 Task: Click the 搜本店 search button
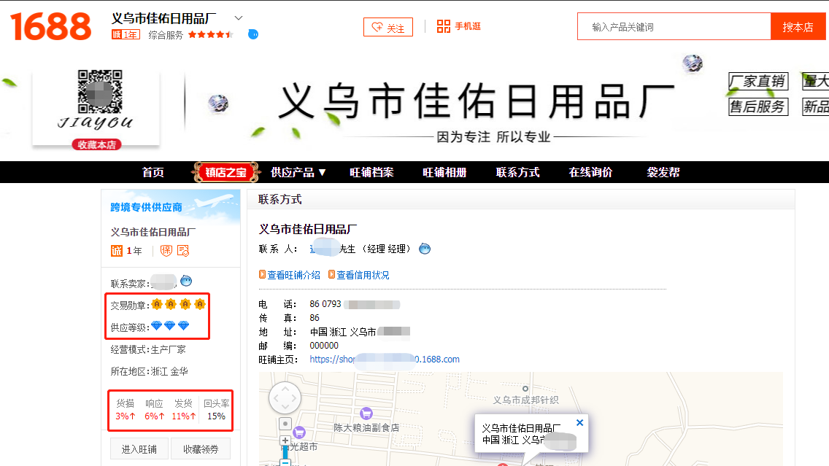pyautogui.click(x=798, y=26)
